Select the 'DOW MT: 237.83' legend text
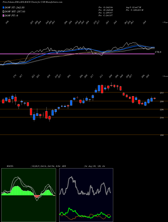Image resolution: width=168 pixels, height=222 pixels. (15, 11)
